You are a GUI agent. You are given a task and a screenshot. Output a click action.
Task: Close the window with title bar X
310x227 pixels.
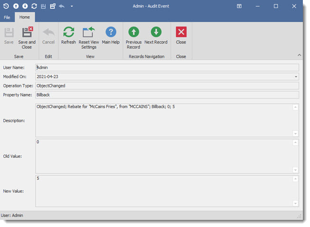294,6
